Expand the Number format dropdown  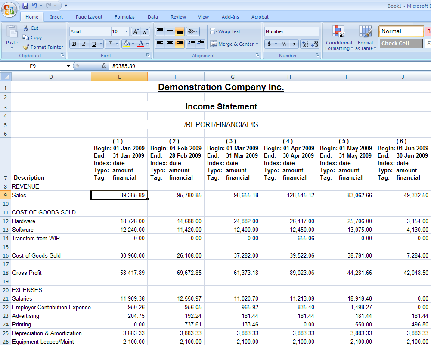click(x=316, y=31)
